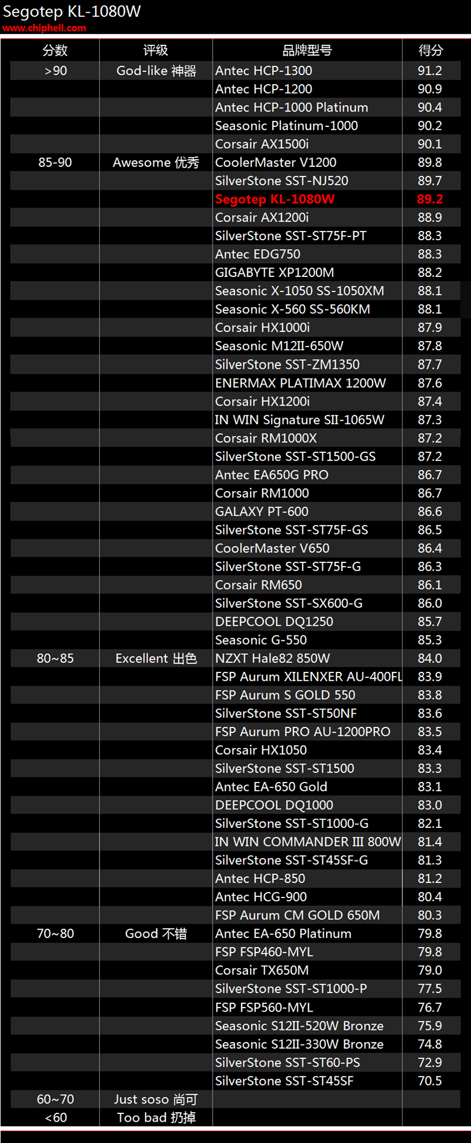Click FSP Aurum CM GOLD 650M entry
The width and height of the screenshot is (471, 1143).
298,916
